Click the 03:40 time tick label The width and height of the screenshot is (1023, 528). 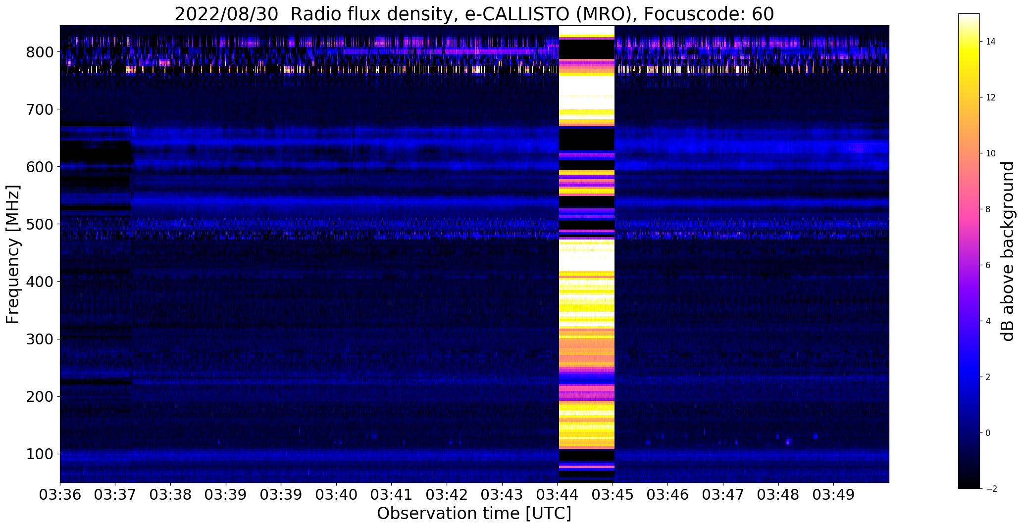(336, 495)
